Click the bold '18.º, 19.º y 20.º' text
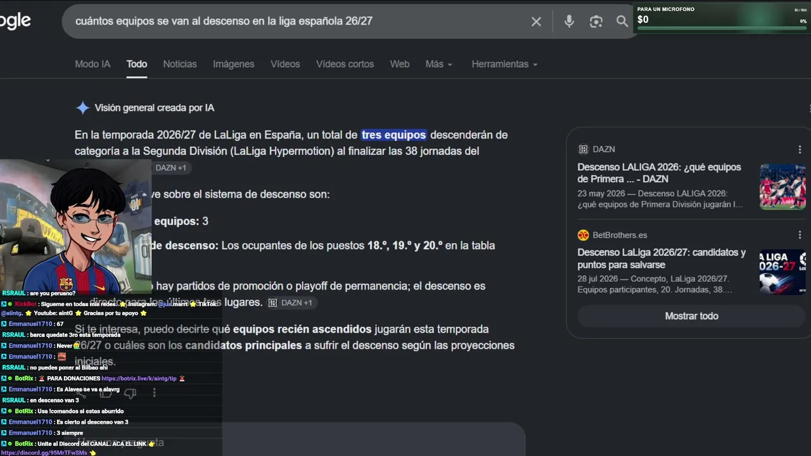Viewport: 811px width, 456px height. 405,246
